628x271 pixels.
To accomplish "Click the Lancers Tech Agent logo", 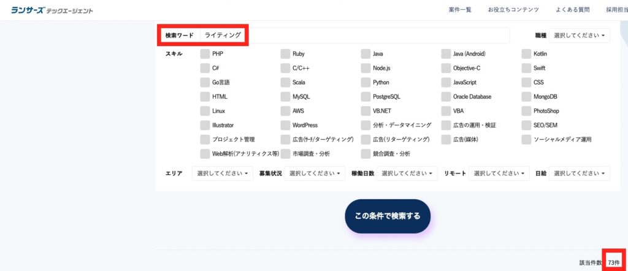I will (52, 10).
